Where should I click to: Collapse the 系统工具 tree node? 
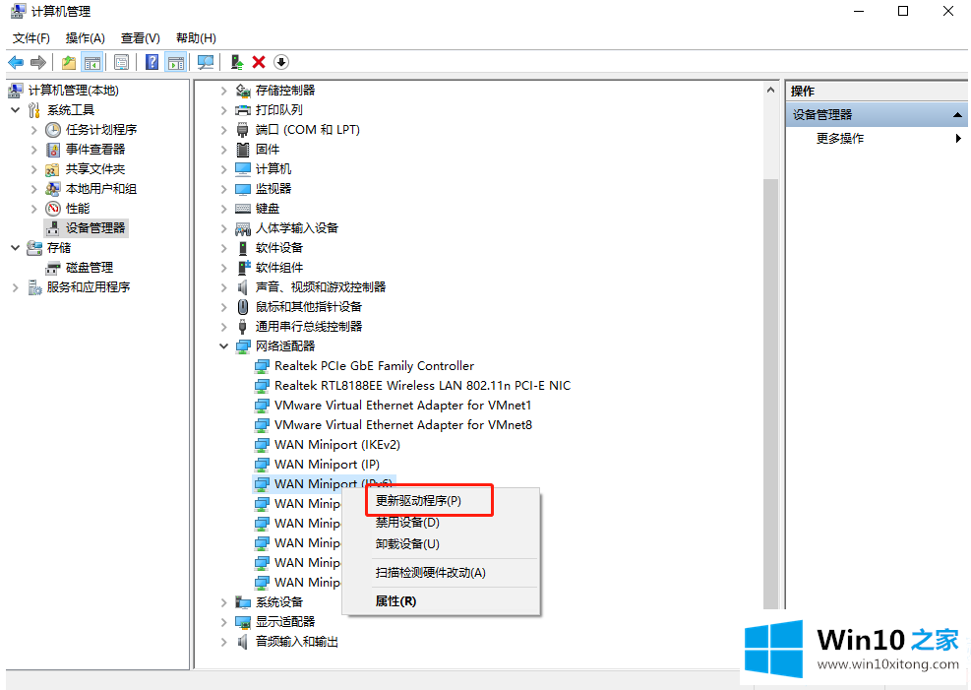tap(16, 110)
